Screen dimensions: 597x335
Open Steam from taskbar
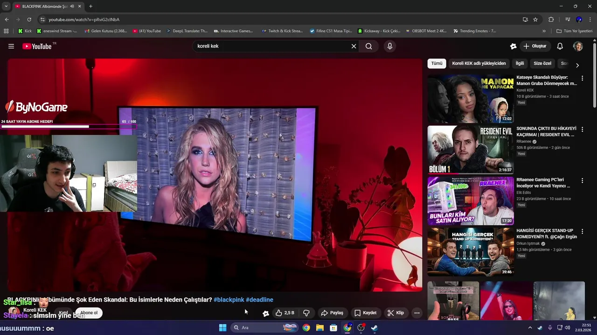pyautogui.click(x=375, y=328)
